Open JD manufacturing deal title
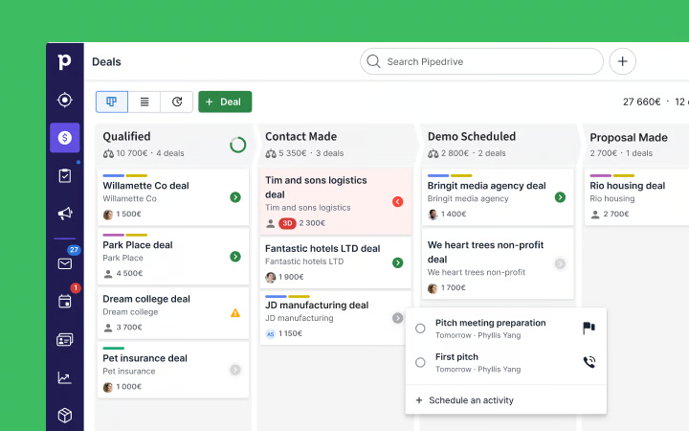Screen dimensions: 689x431 [317, 306]
